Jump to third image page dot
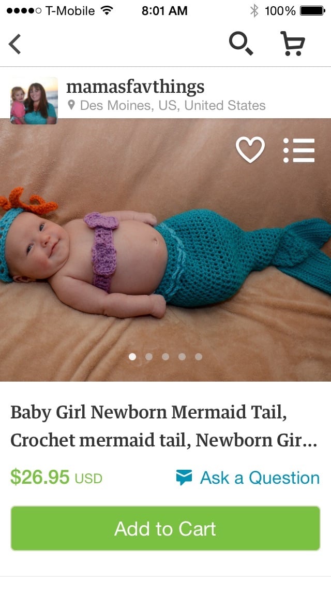The image size is (331, 589). click(165, 357)
